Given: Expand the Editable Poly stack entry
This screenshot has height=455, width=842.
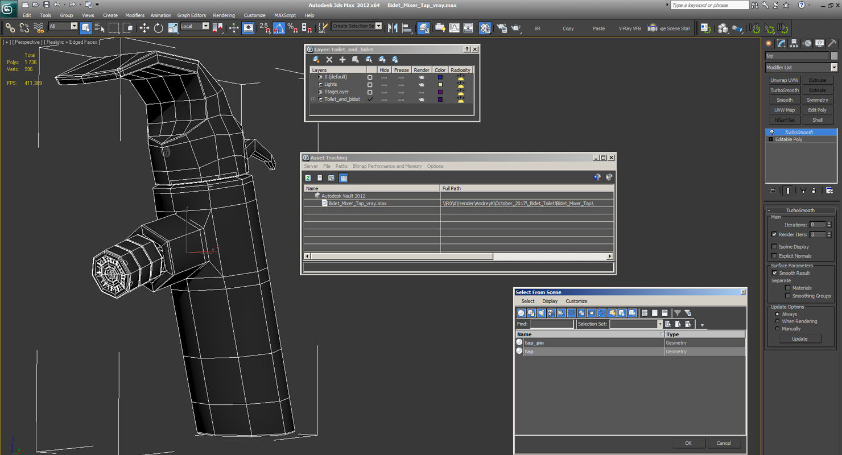Looking at the screenshot, I should [771, 139].
